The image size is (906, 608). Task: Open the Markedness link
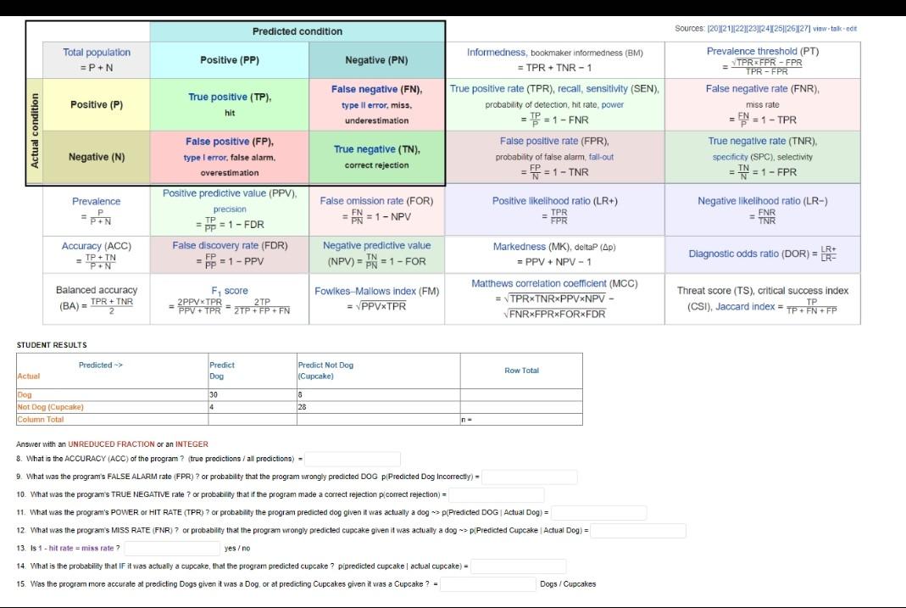point(519,246)
